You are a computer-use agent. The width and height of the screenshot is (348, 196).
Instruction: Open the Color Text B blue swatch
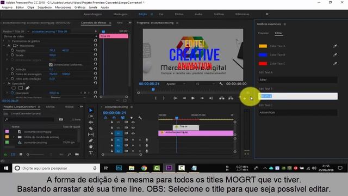(x=263, y=54)
